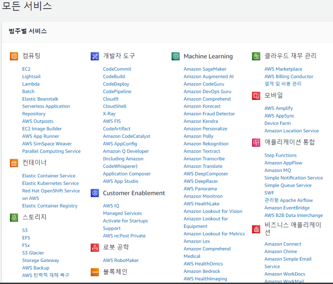333x284 pixels.
Task: Open Storage Gateway
Action: click(x=40, y=261)
